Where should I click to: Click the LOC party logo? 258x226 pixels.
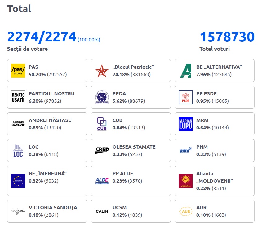click(18, 150)
